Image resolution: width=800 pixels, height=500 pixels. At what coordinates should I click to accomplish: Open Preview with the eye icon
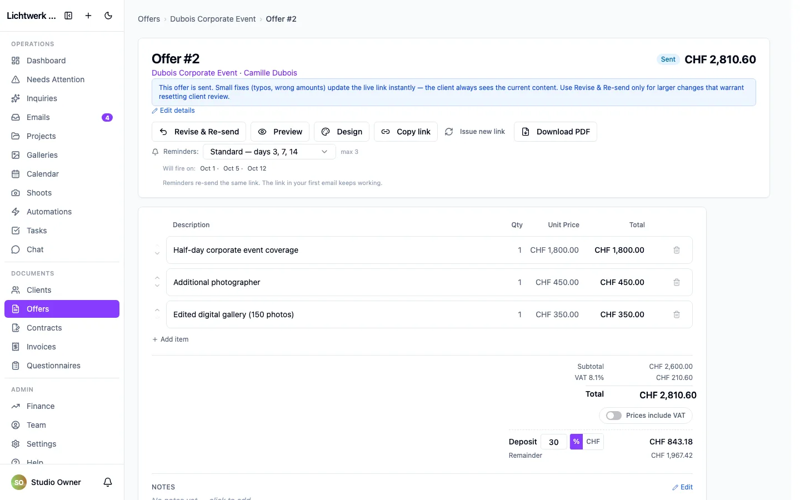tap(280, 132)
